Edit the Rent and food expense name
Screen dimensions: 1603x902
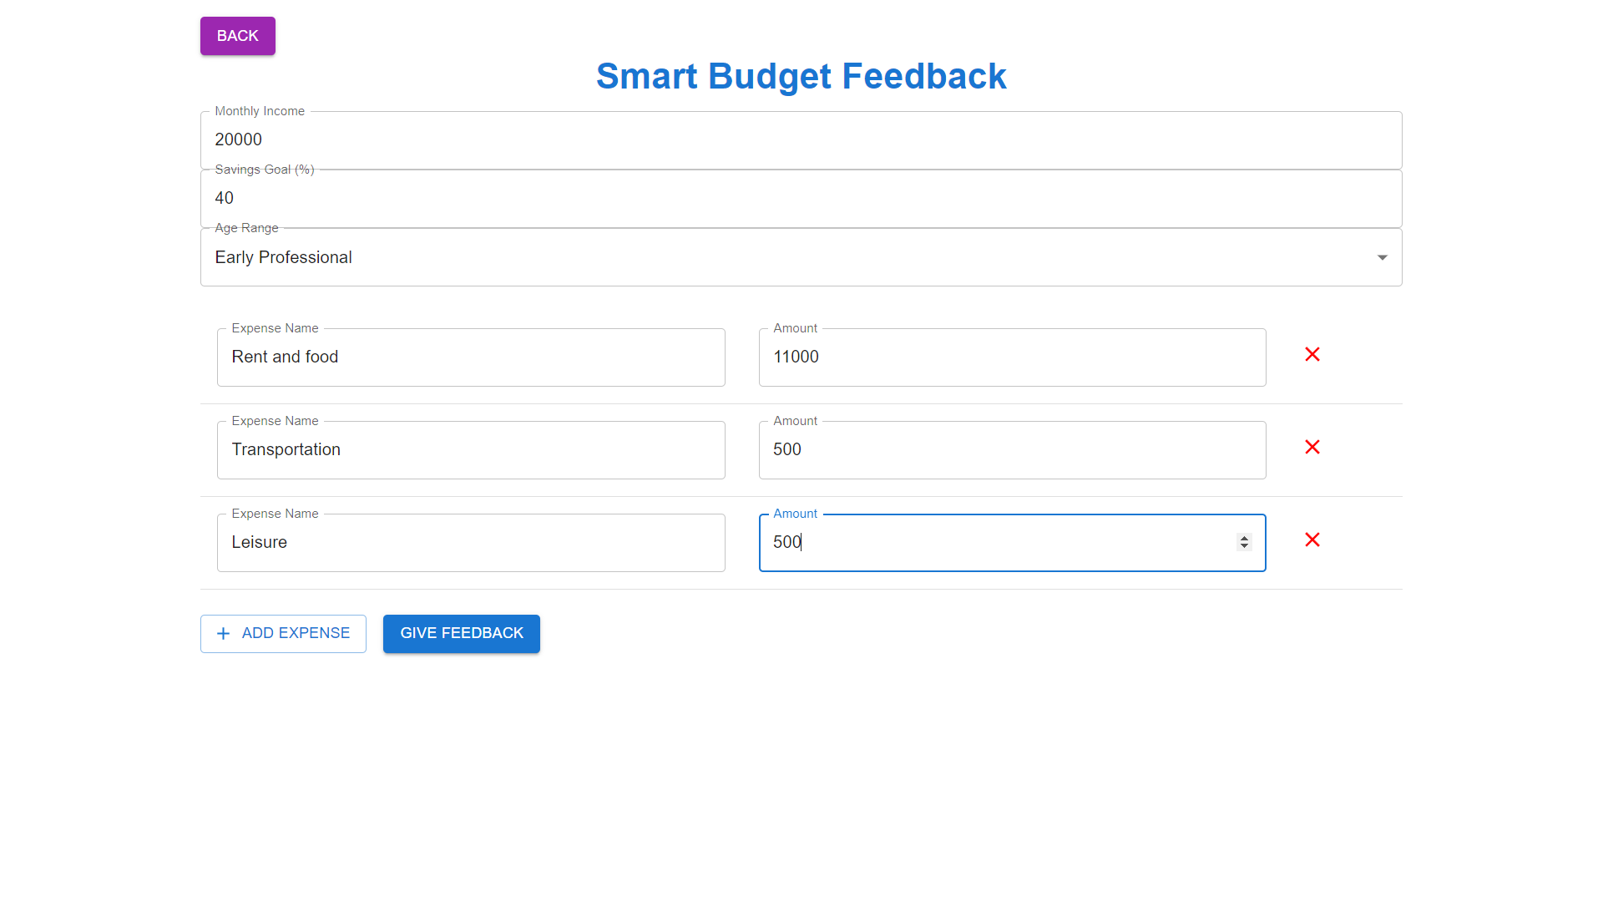point(470,357)
